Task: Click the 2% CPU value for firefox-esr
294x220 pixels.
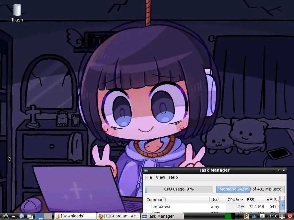Action: tap(241, 207)
